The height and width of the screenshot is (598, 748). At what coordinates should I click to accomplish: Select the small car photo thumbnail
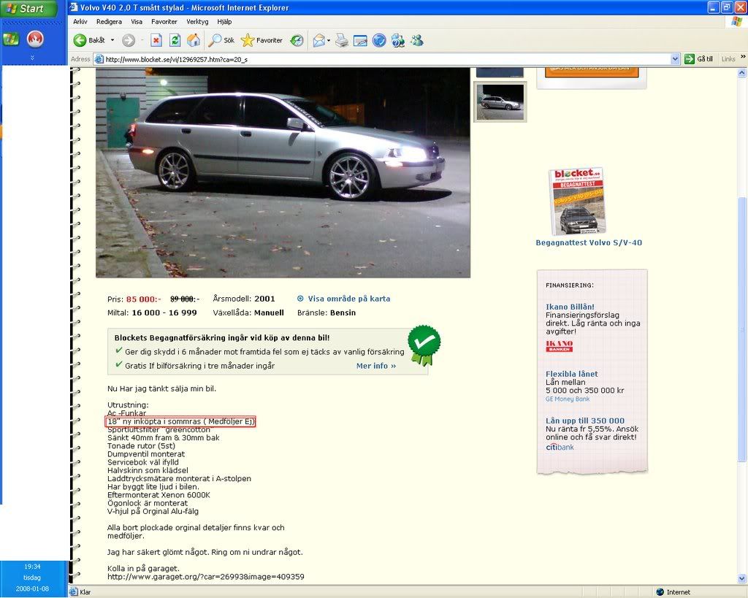pos(500,101)
